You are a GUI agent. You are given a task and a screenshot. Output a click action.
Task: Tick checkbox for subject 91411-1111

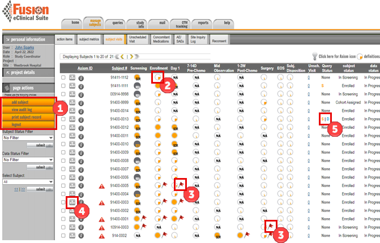coord(63,85)
